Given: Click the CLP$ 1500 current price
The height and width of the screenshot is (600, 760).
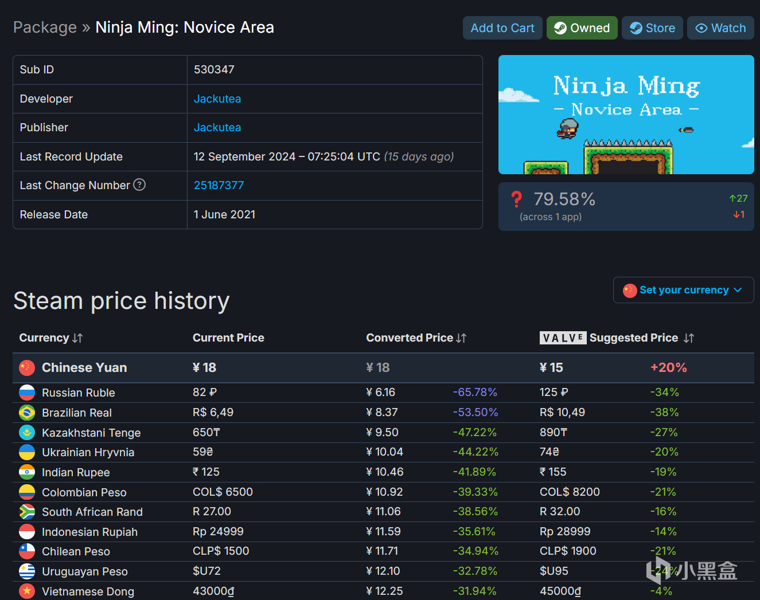Looking at the screenshot, I should 221,551.
